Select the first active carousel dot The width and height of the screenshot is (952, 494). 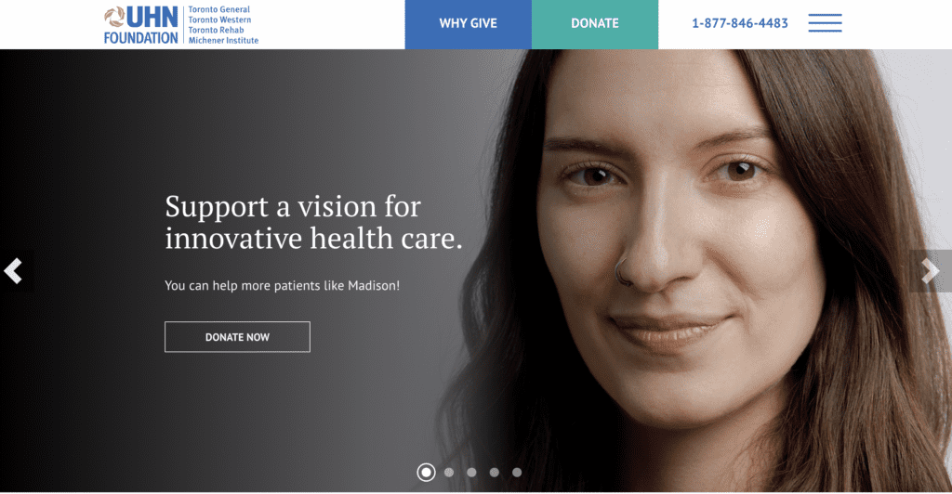[x=426, y=473]
